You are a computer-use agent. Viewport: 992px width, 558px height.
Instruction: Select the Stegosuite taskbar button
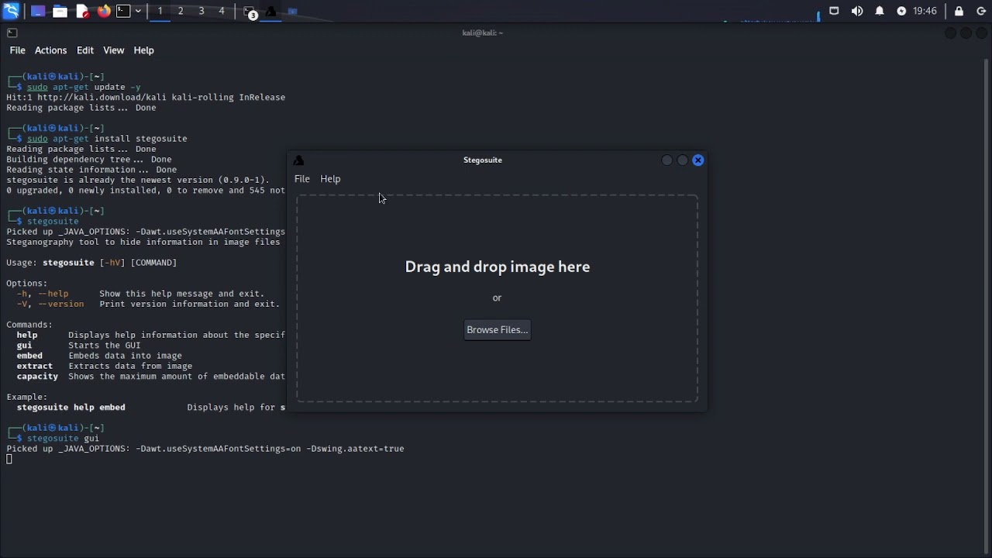(271, 12)
